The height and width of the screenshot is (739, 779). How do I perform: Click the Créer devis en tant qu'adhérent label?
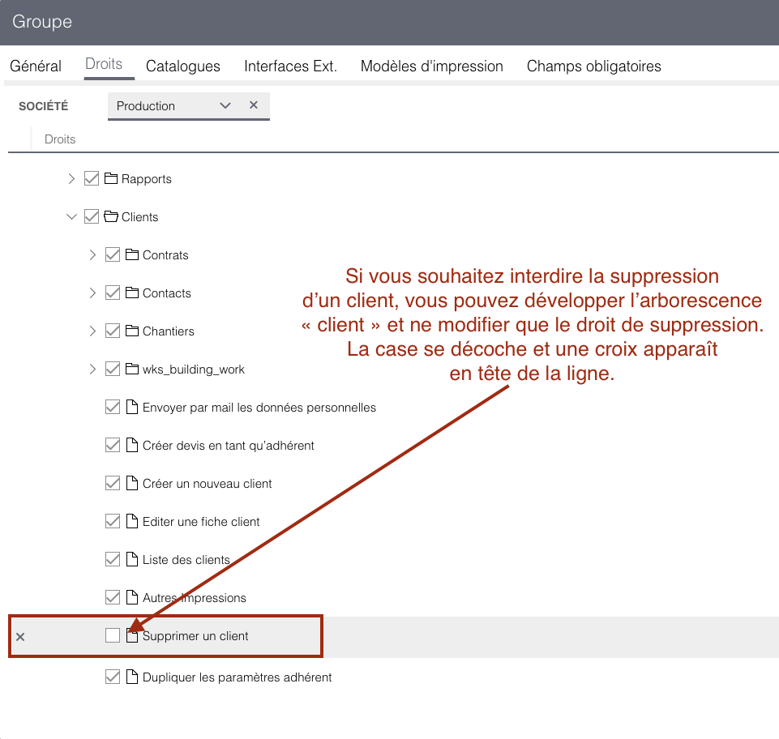[229, 446]
